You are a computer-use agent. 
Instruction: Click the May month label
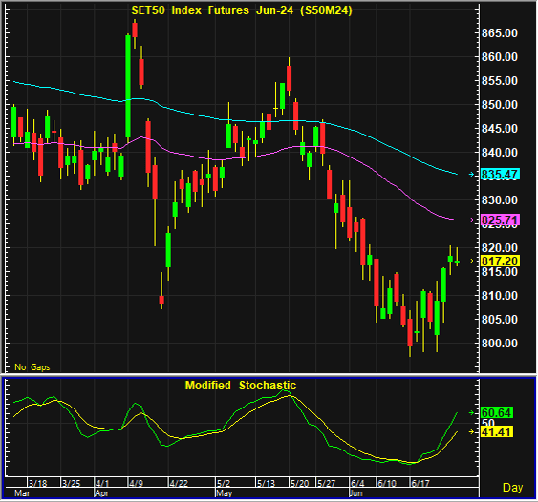224,493
